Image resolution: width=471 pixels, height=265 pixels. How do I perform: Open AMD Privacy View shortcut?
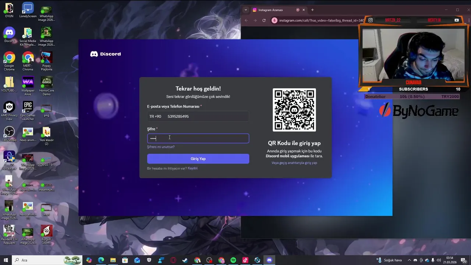pos(9,111)
